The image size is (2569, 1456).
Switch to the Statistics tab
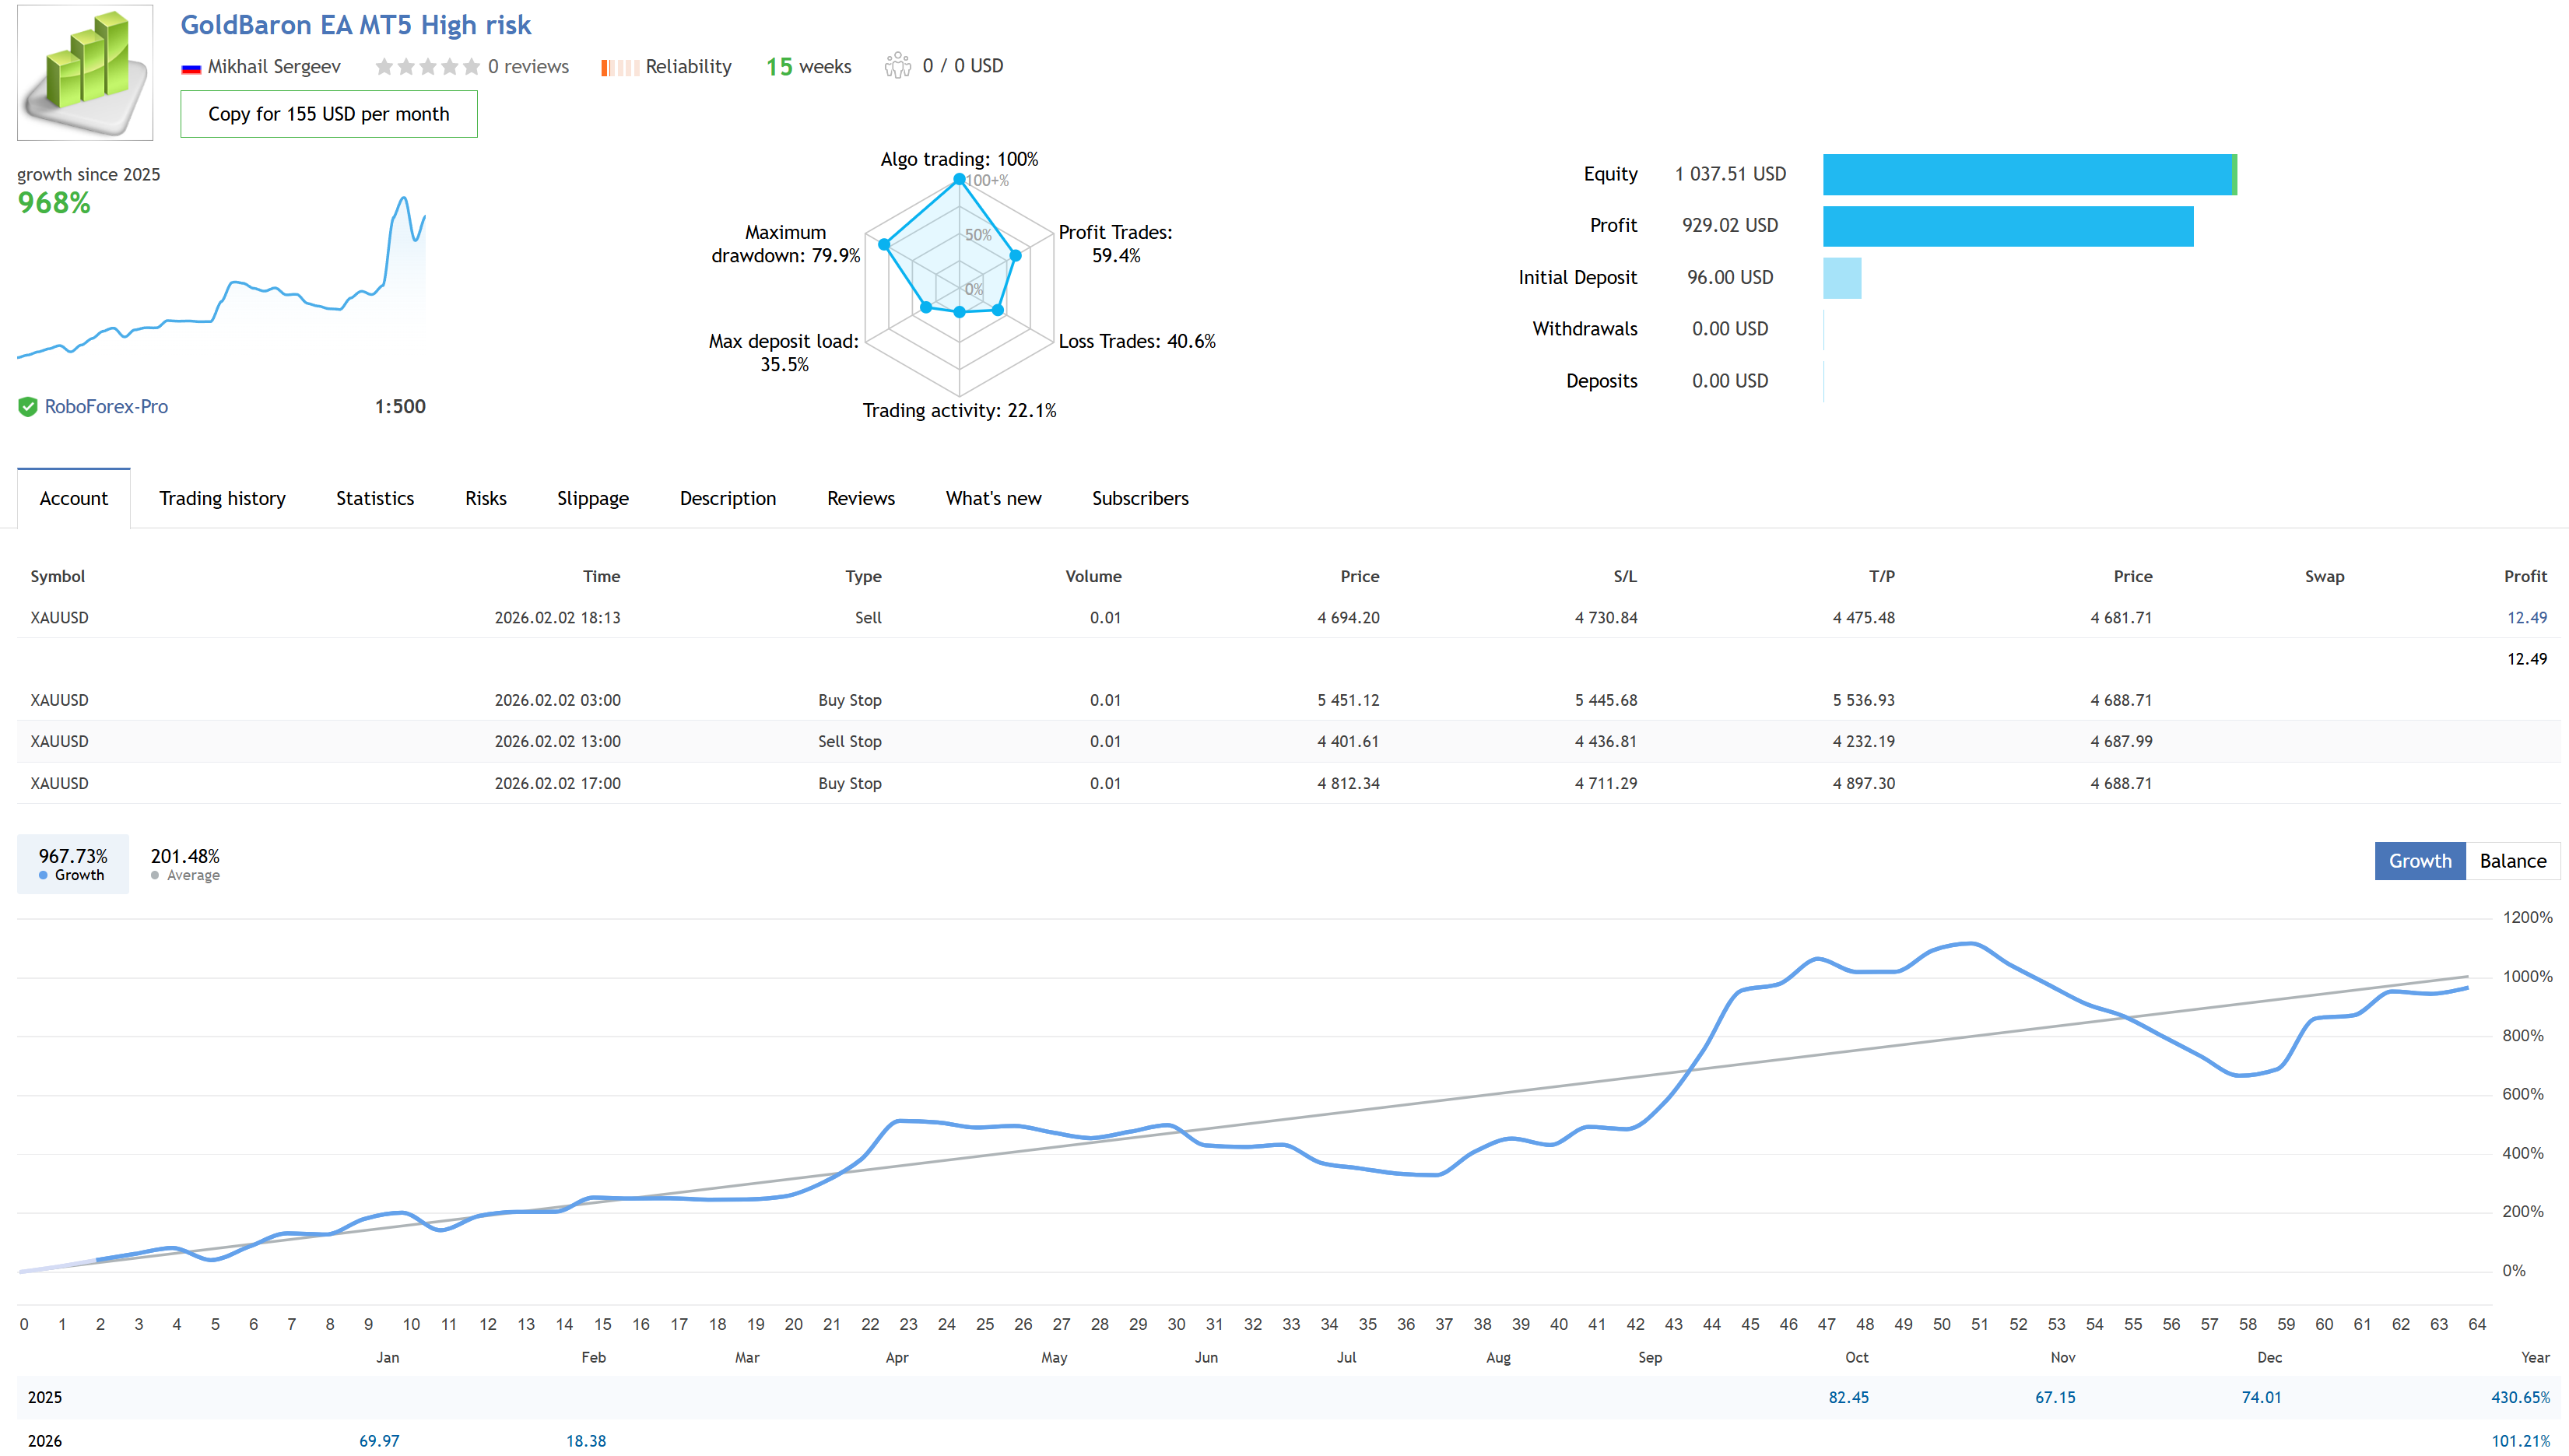[374, 498]
